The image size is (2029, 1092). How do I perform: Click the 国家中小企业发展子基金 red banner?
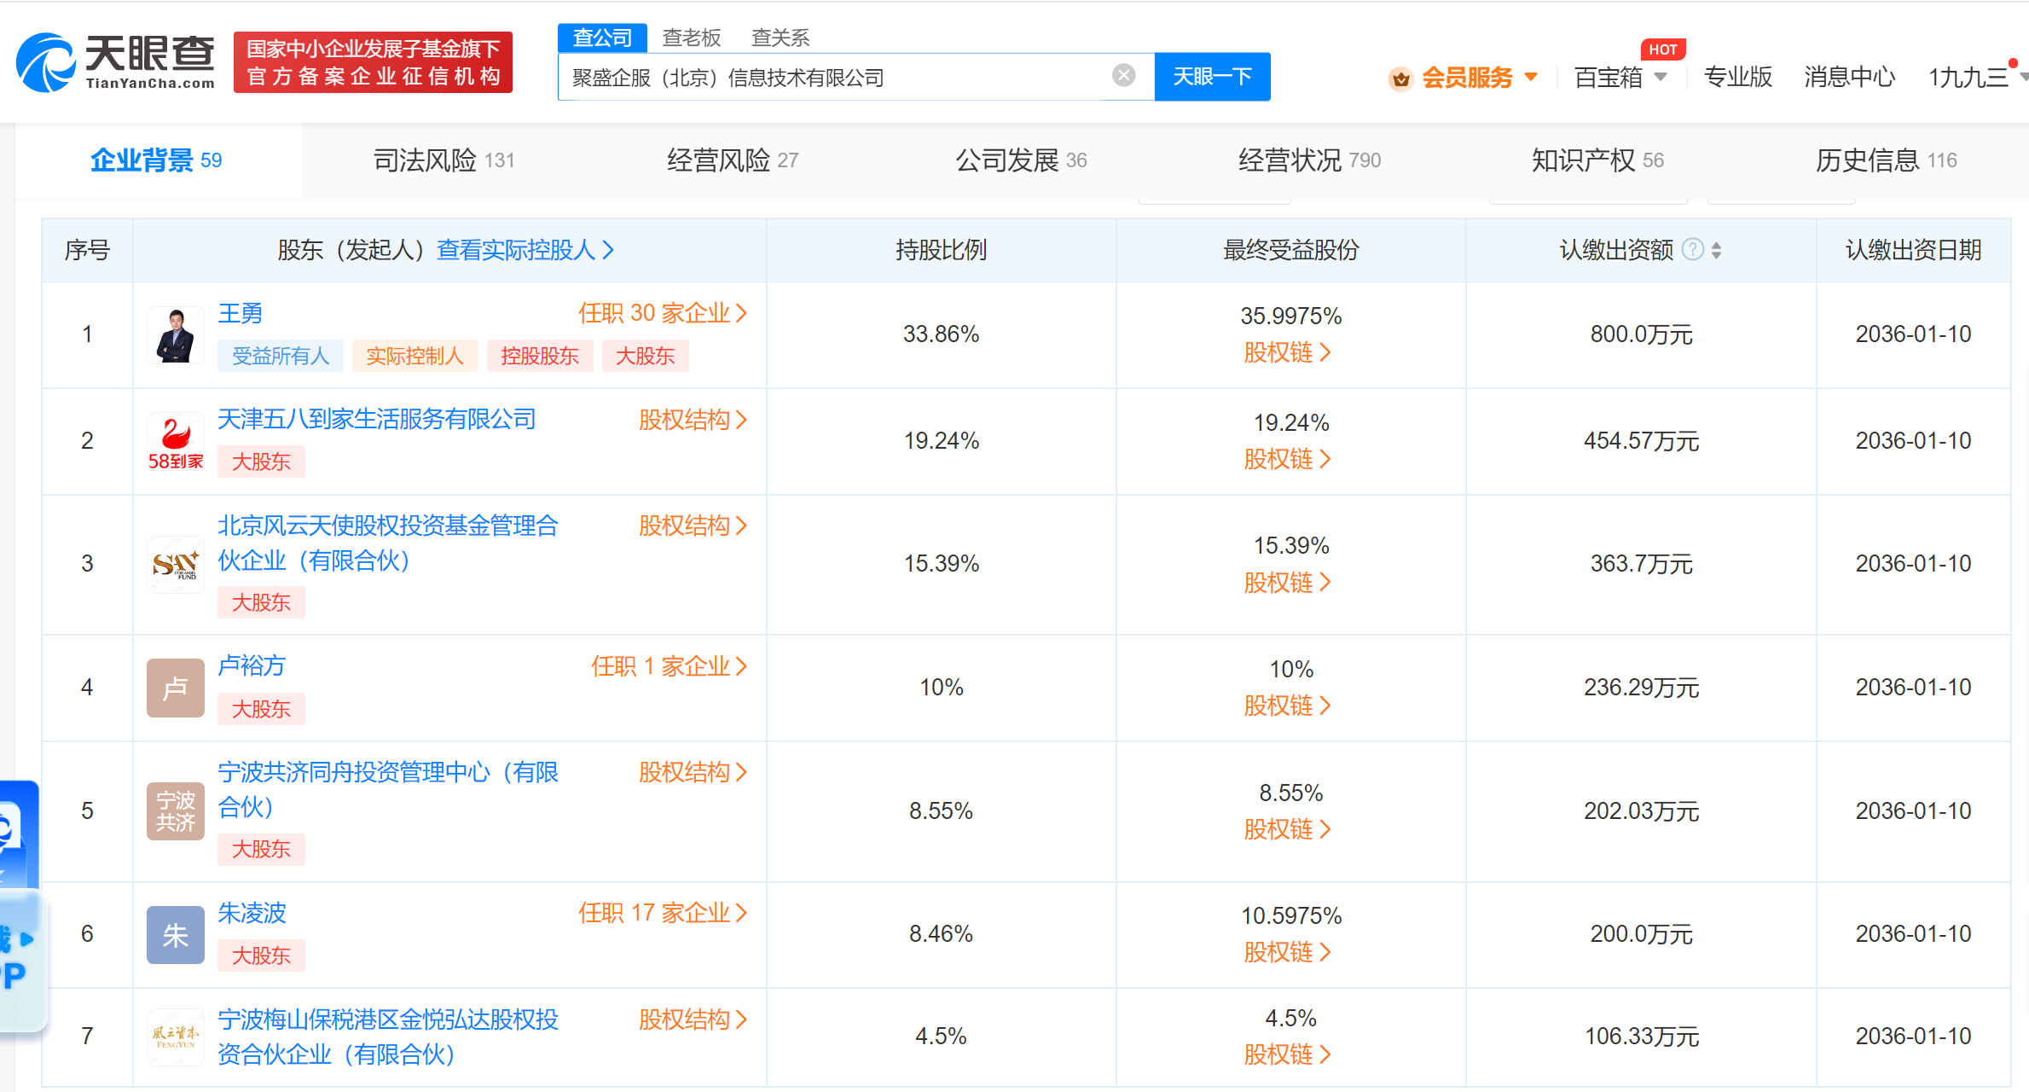[x=373, y=62]
